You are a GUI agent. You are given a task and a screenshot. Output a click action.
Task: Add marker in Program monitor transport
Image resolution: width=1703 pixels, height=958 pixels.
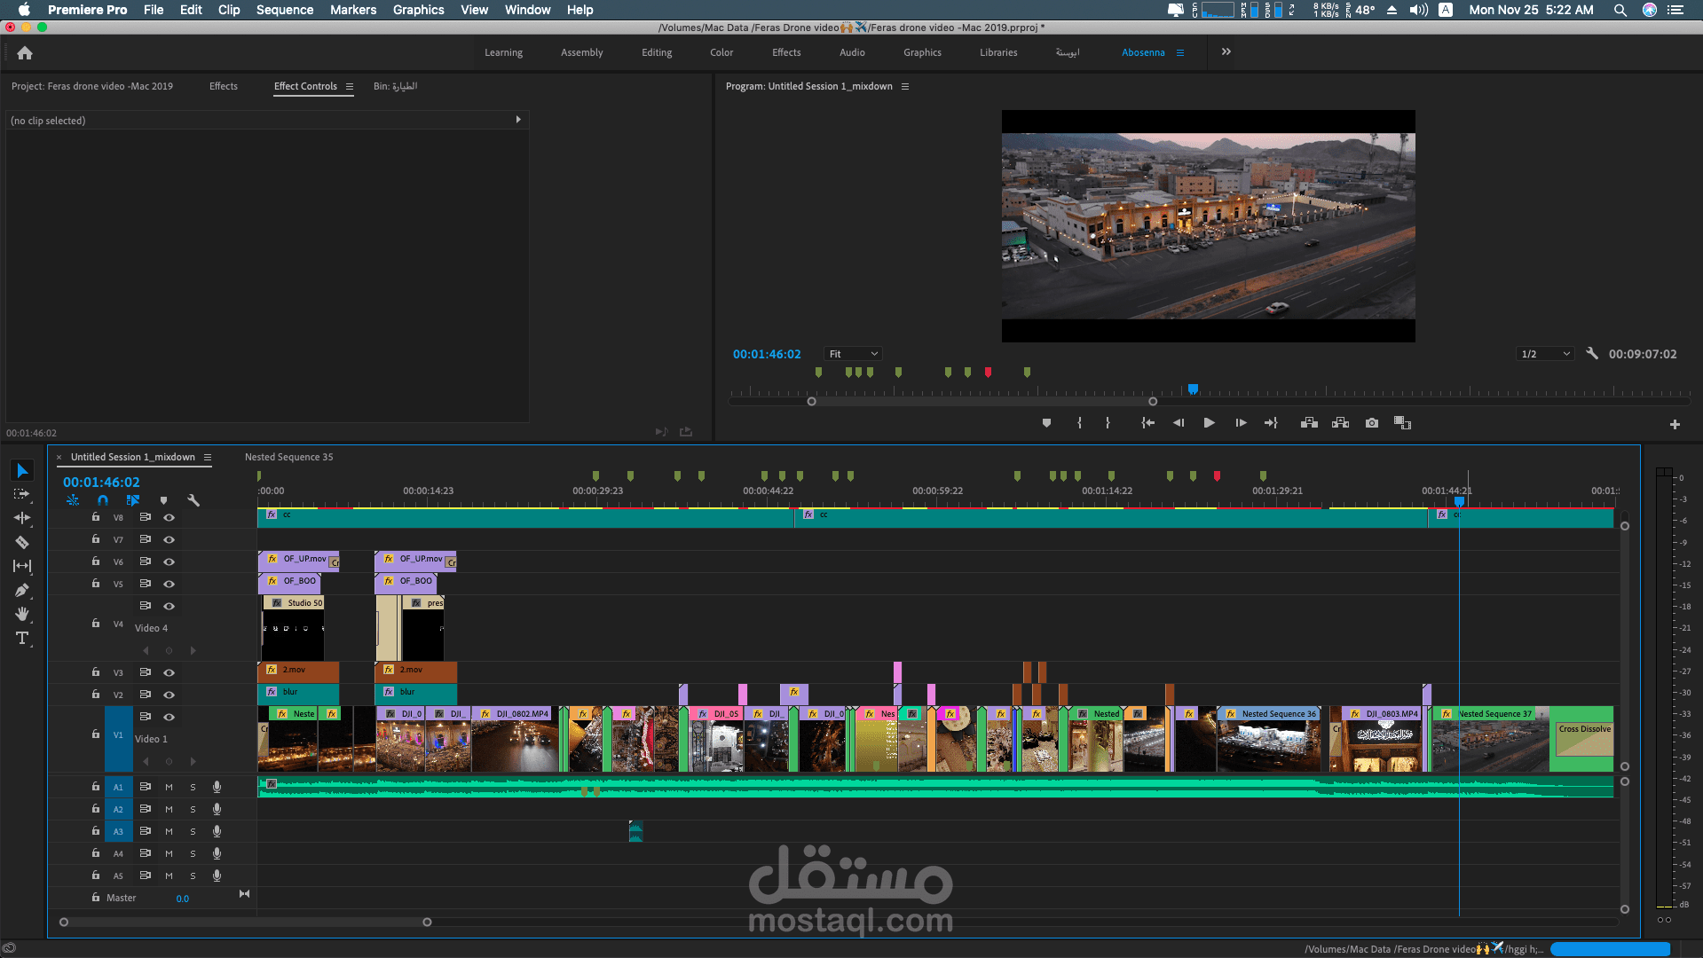(x=1046, y=423)
